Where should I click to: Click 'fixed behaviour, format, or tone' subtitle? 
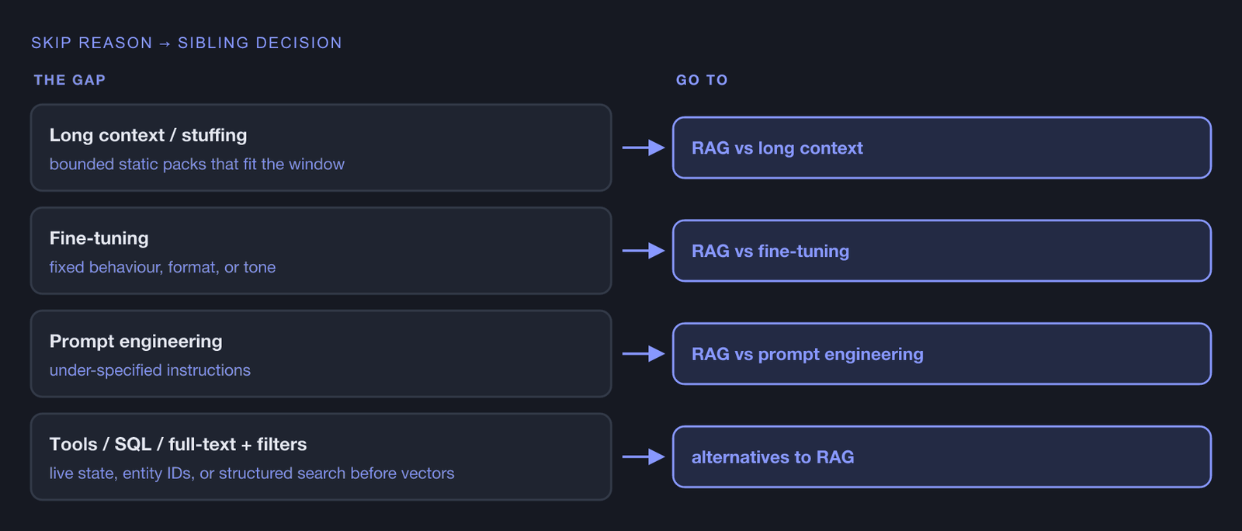(162, 267)
